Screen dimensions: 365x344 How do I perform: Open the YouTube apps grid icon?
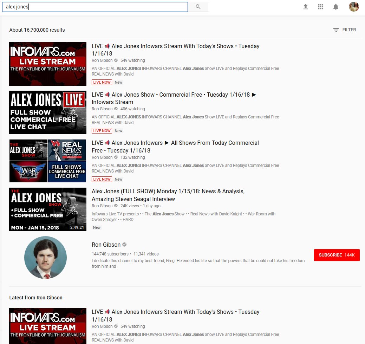tap(321, 7)
